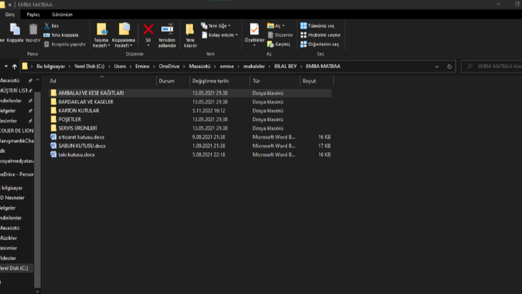This screenshot has height=294, width=522.
Task: Click folder icon of KARTON KUTULAR
Action: (53, 110)
